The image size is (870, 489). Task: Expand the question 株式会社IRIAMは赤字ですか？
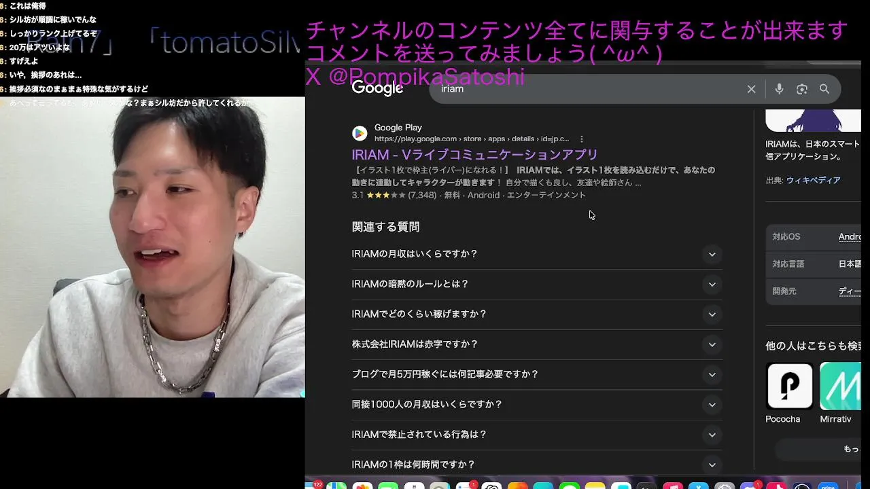[x=537, y=344]
